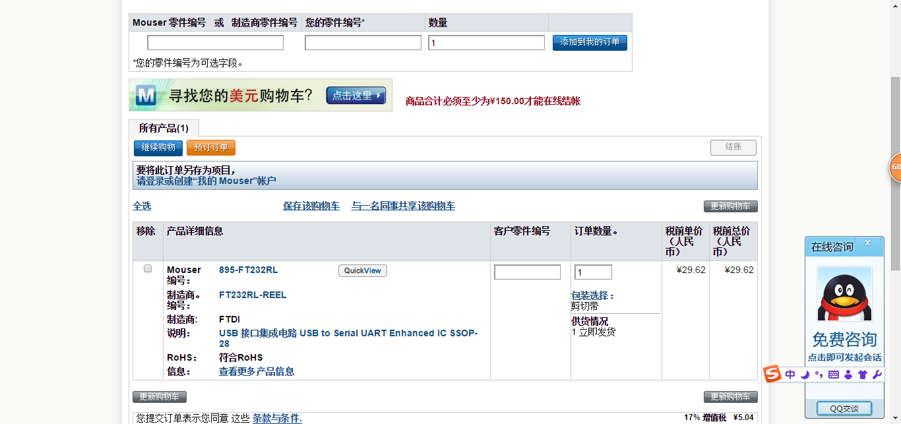Image resolution: width=901 pixels, height=424 pixels.
Task: Click the 保存该购物车 link
Action: (311, 206)
